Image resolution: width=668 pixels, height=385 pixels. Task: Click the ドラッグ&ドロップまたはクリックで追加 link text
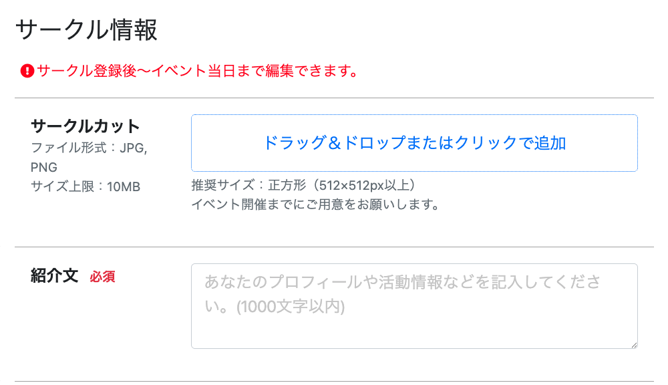point(414,143)
